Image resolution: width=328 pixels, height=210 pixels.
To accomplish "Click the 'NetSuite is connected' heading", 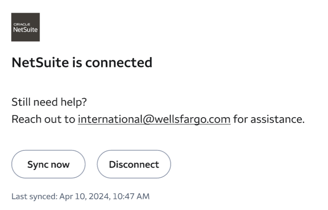I will (x=82, y=63).
